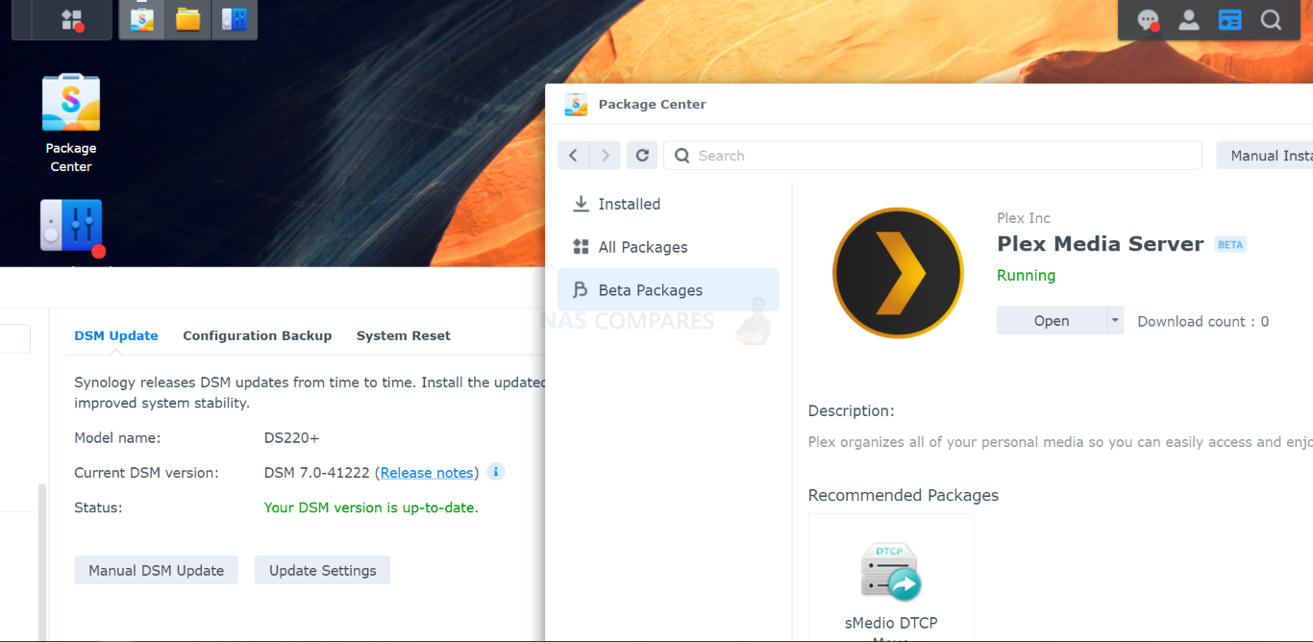Image resolution: width=1313 pixels, height=642 pixels.
Task: Go back in Package Center
Action: point(573,156)
